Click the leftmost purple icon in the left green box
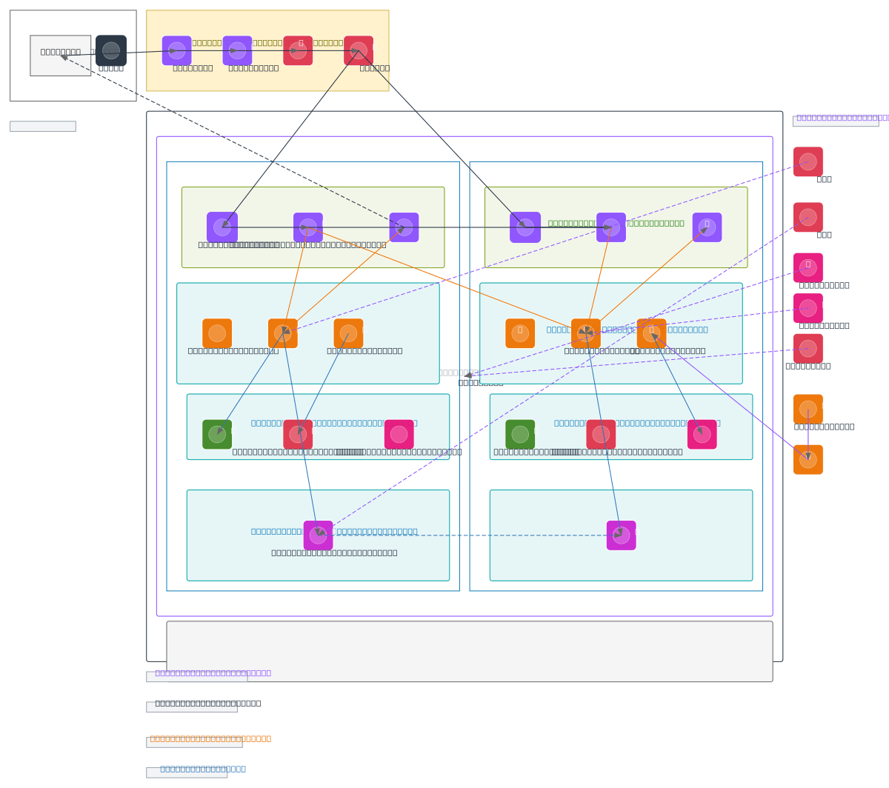Screen dimensions: 889x788 222,227
